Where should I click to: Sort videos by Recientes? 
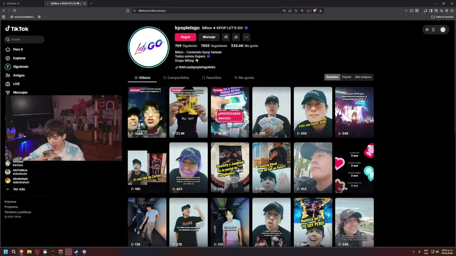pos(332,77)
